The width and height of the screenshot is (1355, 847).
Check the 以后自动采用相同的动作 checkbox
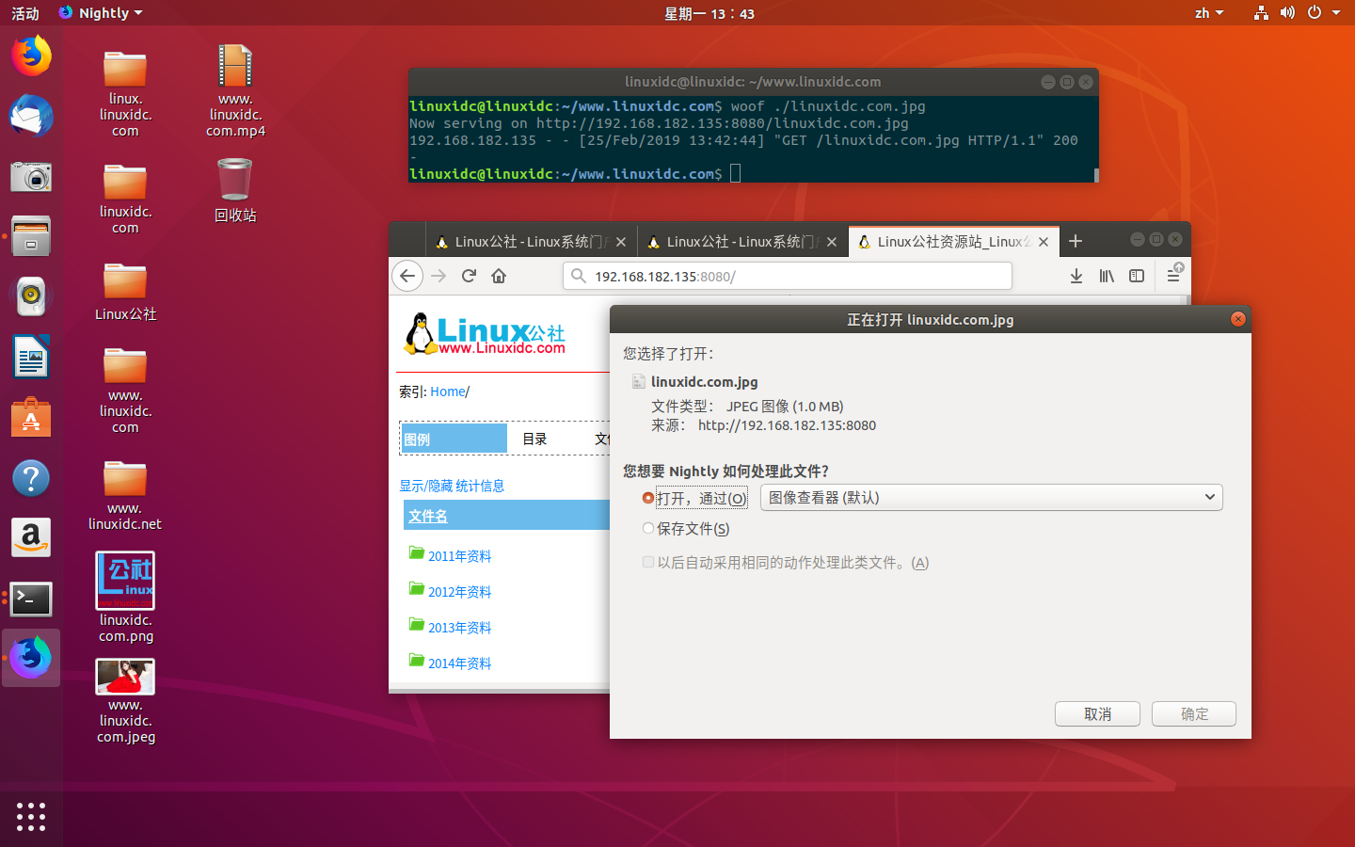pos(648,562)
